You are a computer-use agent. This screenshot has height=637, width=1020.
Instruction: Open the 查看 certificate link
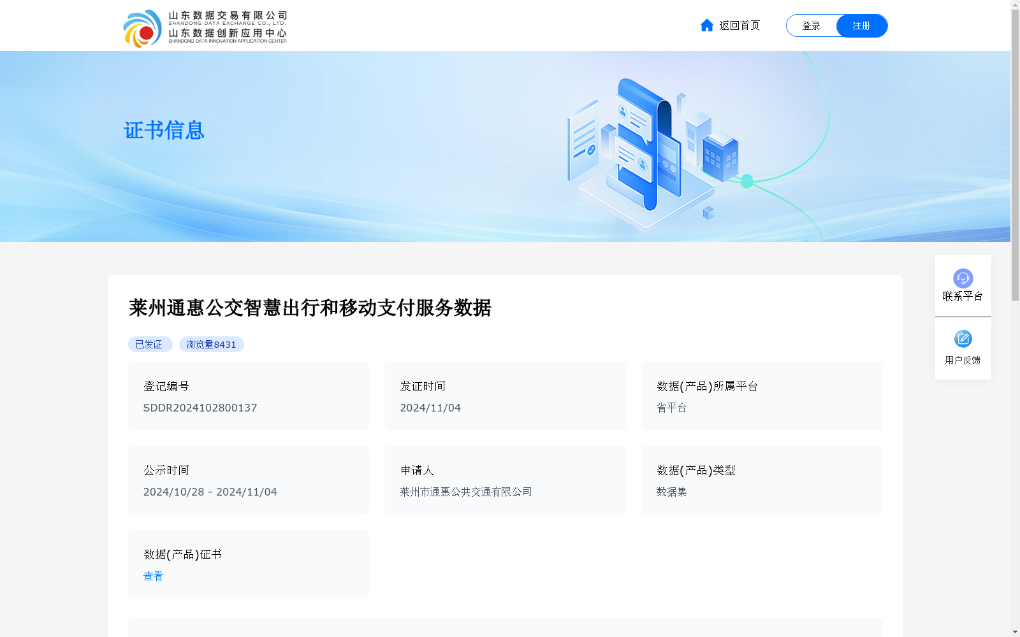click(153, 576)
